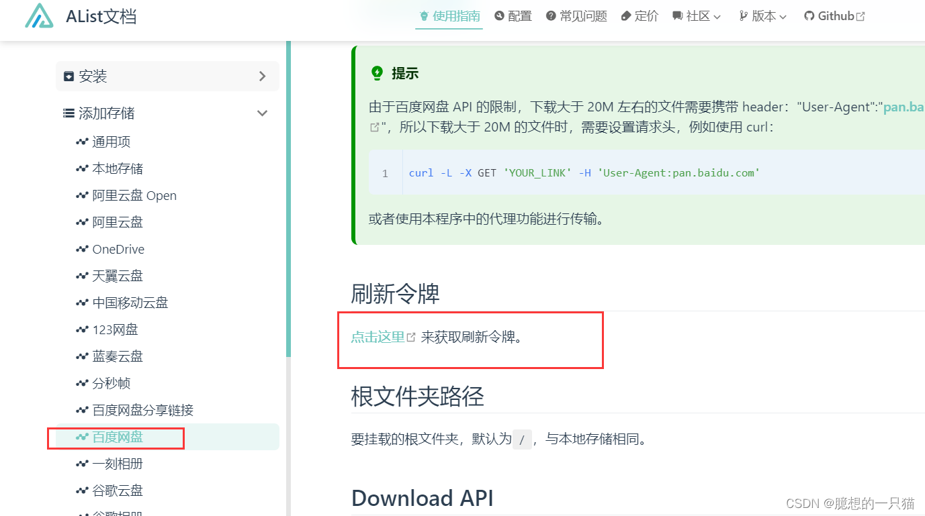
Task: Expand the 版本 dropdown menu
Action: coord(762,16)
